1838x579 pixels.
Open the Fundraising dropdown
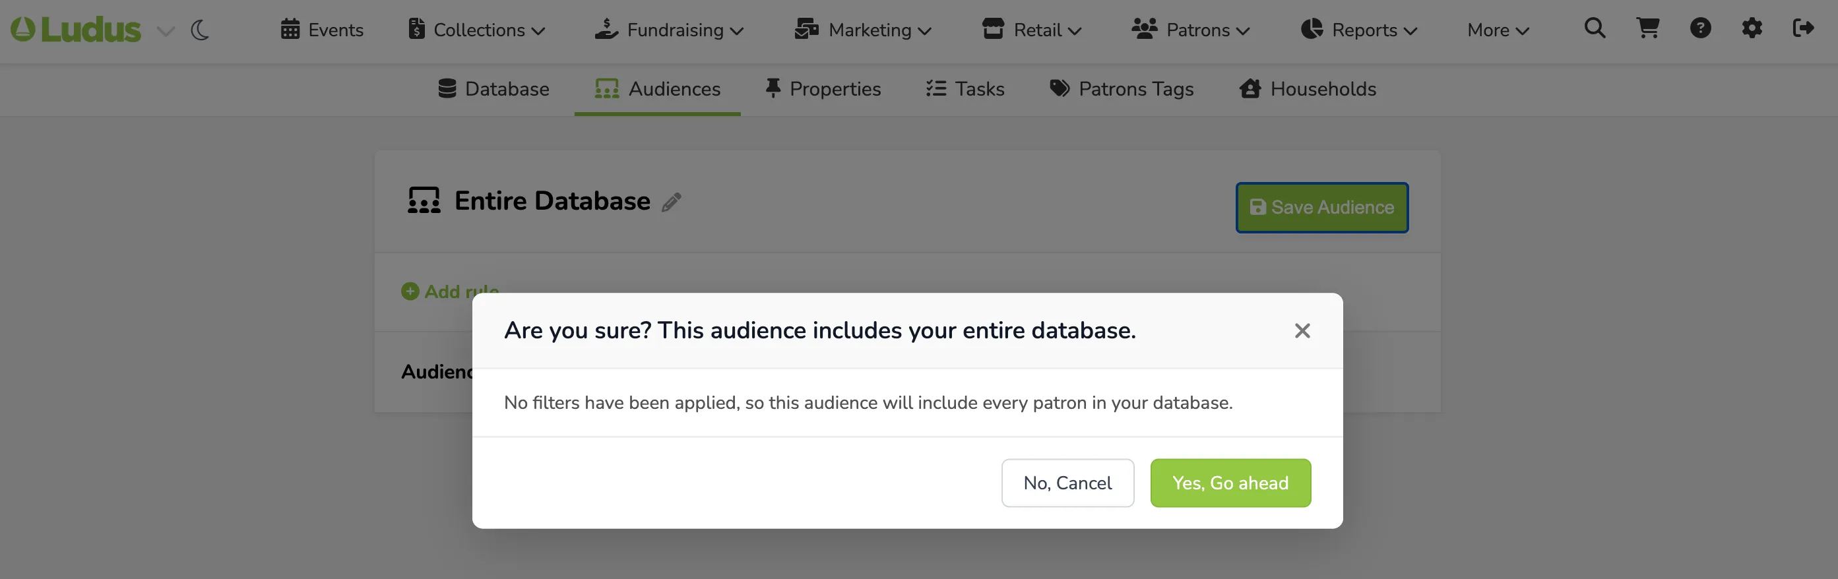pos(669,30)
